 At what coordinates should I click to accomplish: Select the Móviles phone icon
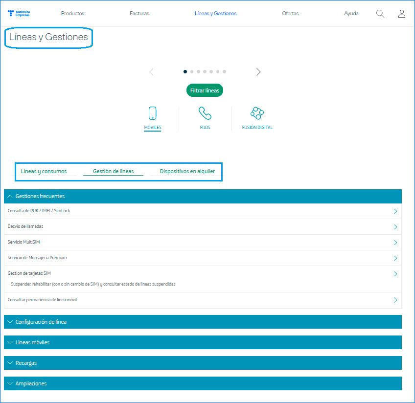(x=152, y=113)
